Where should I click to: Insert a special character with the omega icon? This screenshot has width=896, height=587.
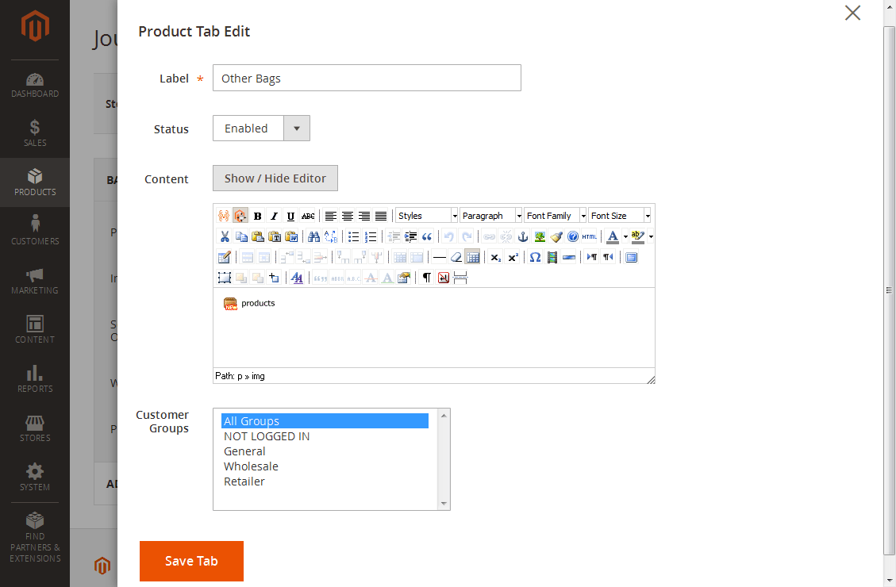535,256
